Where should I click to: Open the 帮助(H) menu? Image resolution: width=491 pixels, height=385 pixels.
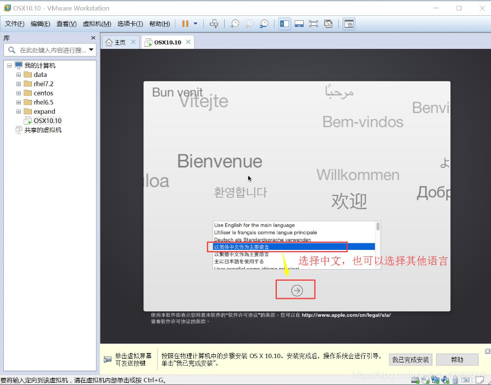[160, 24]
